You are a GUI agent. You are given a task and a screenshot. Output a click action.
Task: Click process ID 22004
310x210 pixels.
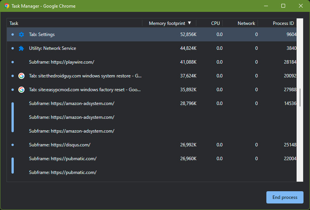[290, 159]
